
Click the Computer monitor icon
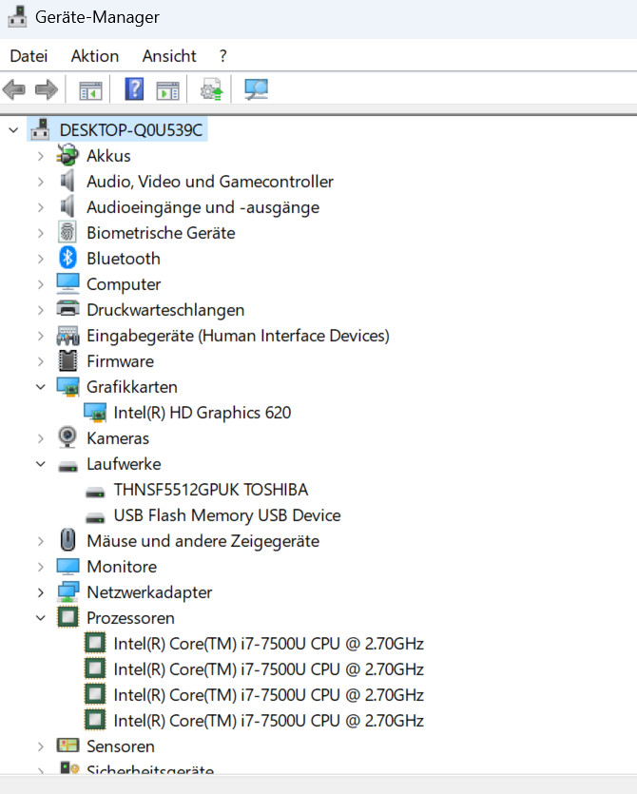point(68,284)
